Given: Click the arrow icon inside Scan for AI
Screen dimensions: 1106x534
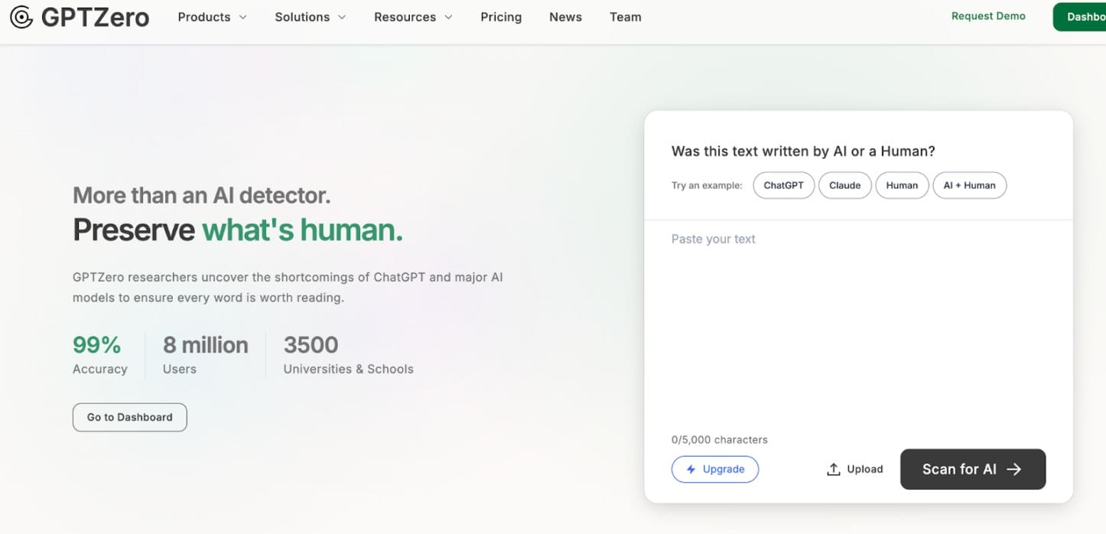Looking at the screenshot, I should tap(1015, 469).
